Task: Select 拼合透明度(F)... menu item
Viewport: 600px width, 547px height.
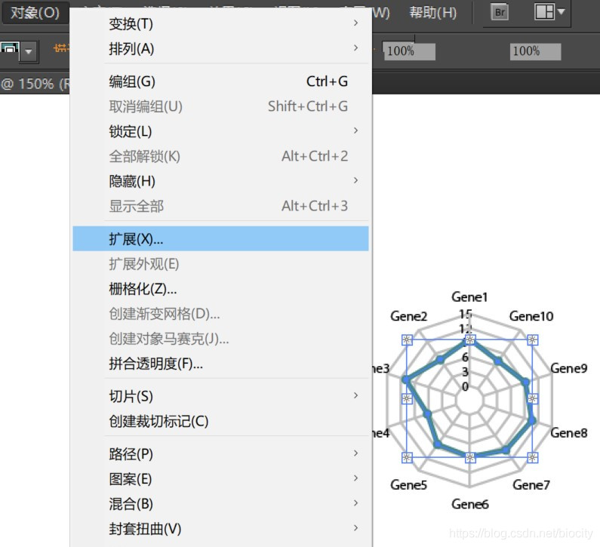Action: point(221,364)
